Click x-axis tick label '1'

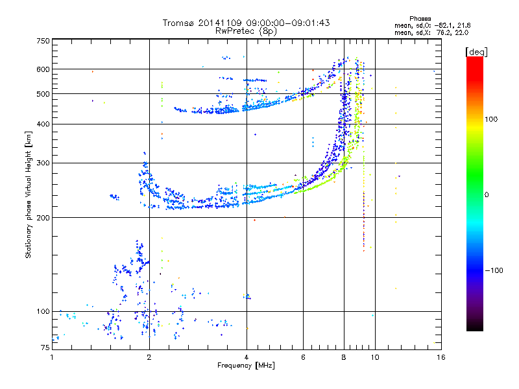[53, 357]
